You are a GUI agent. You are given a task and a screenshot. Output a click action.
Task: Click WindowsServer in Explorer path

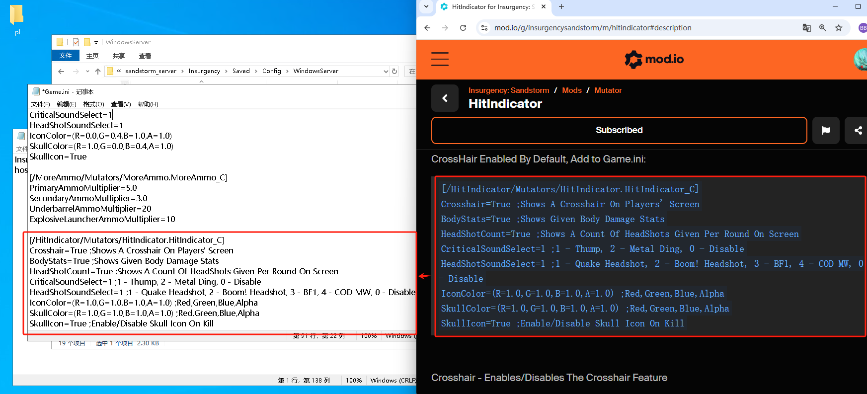[316, 71]
